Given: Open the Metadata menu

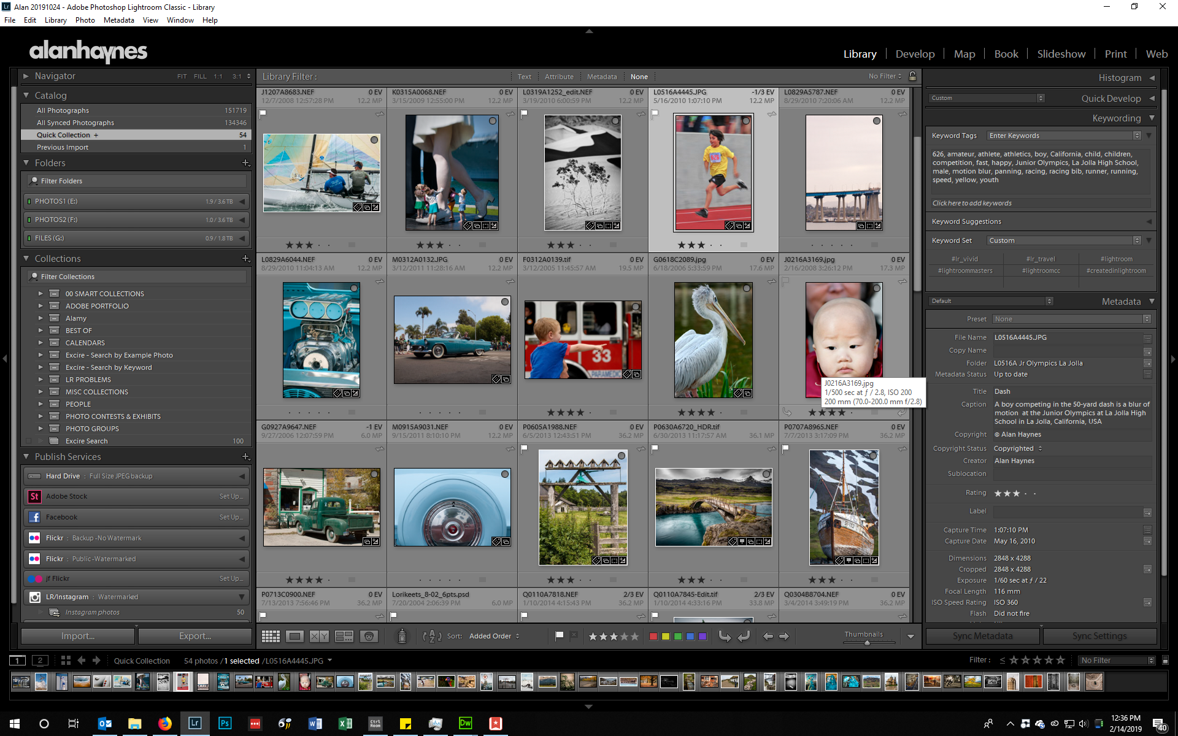Looking at the screenshot, I should 118,20.
